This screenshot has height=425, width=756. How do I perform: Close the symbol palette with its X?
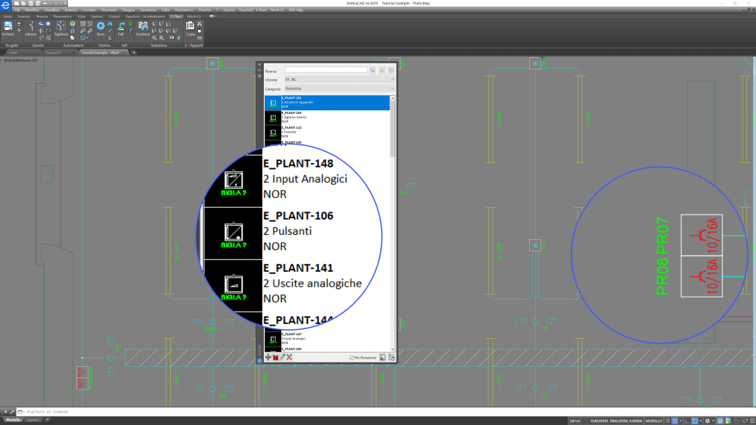tap(259, 64)
